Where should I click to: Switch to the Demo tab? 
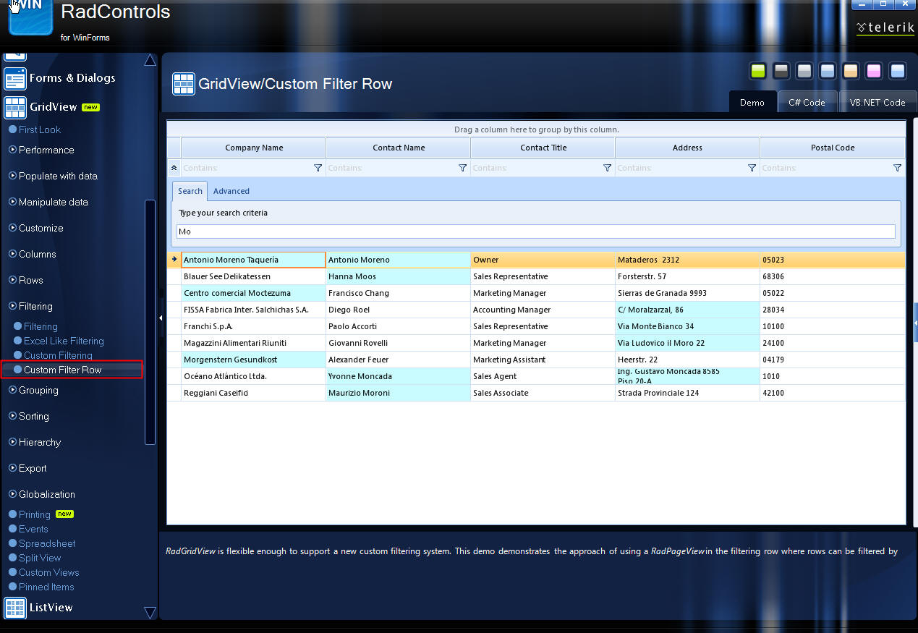coord(752,102)
